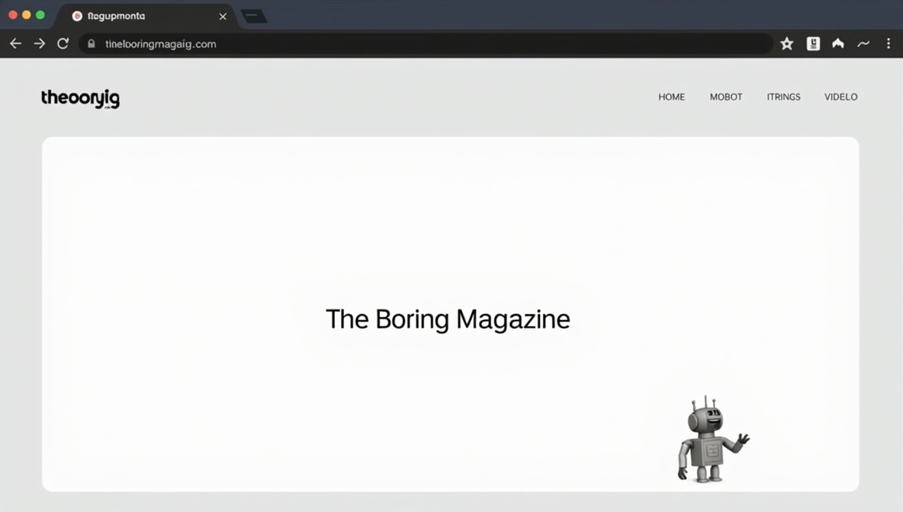
Task: Open the HOME menu item
Action: (x=671, y=97)
